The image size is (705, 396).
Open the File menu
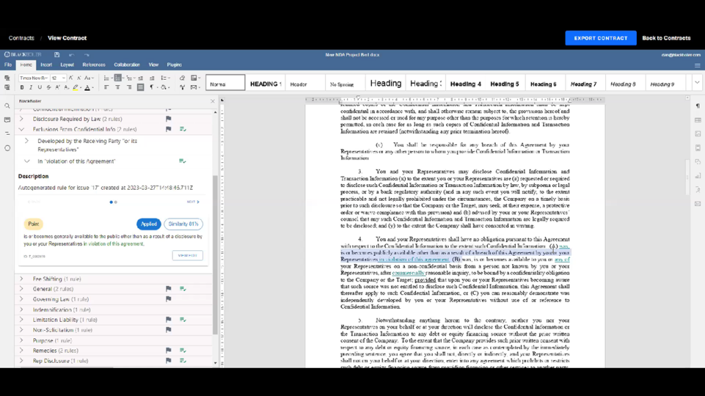[x=8, y=65]
